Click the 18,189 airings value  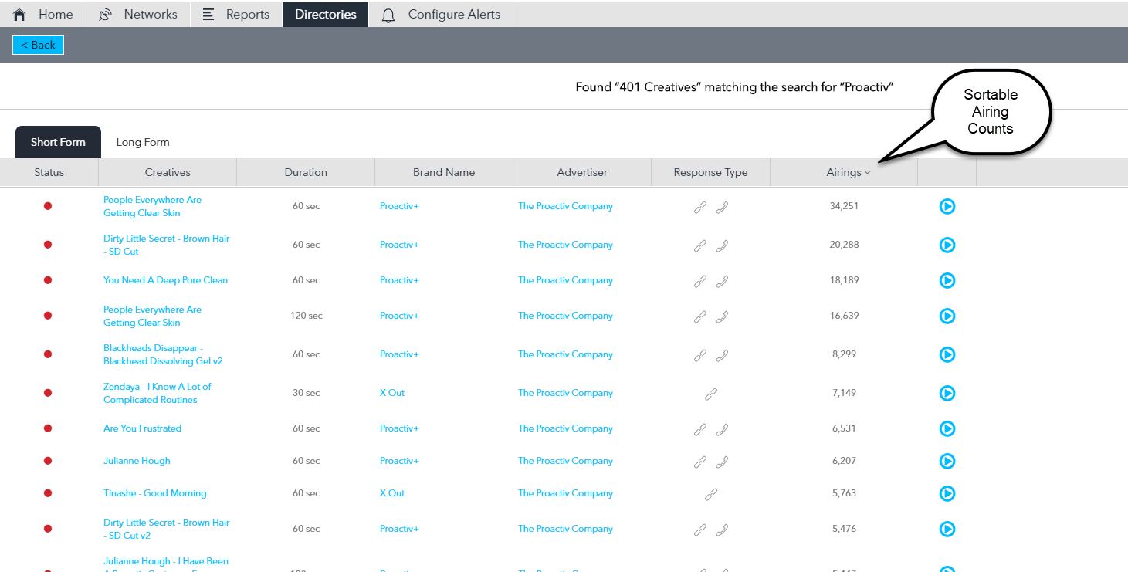[x=844, y=280]
